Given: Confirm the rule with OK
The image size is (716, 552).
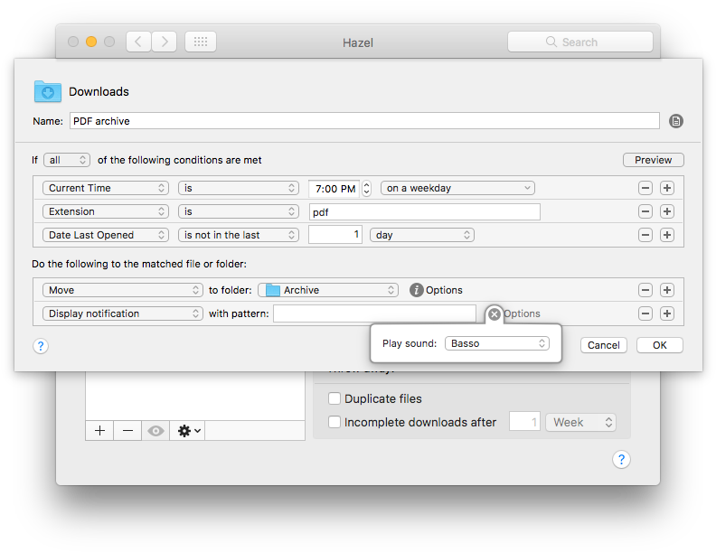Looking at the screenshot, I should pos(659,345).
